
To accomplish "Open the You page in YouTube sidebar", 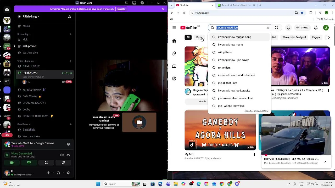I will click(174, 79).
